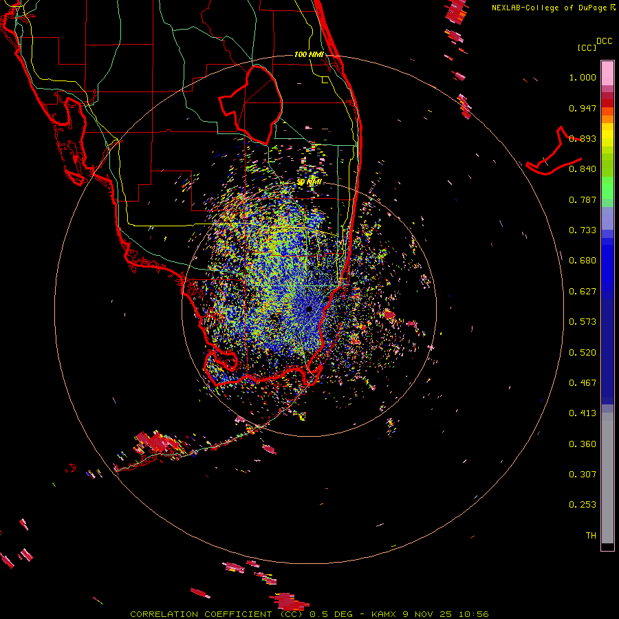
Task: Select the 0.893 scale value
Action: click(583, 138)
